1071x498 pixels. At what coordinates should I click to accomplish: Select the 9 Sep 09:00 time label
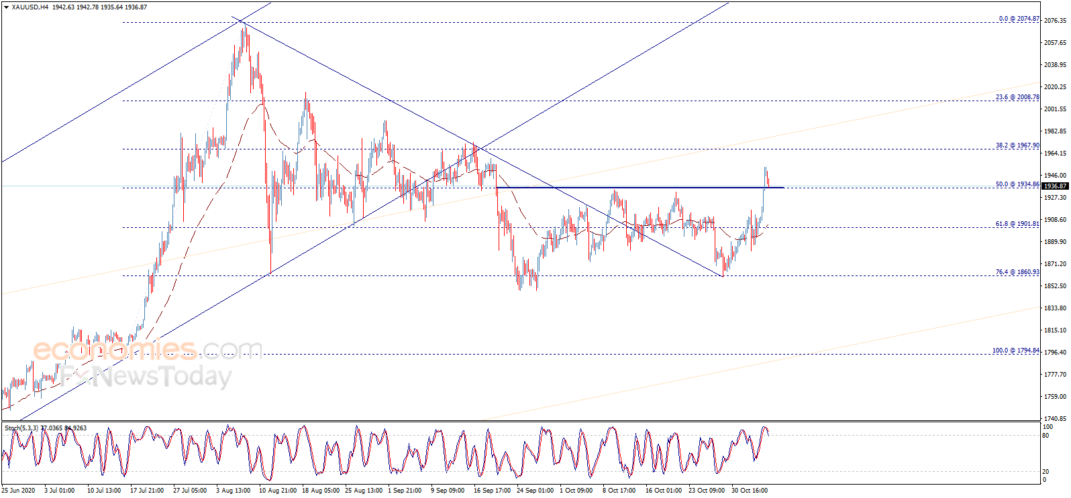coord(448,491)
